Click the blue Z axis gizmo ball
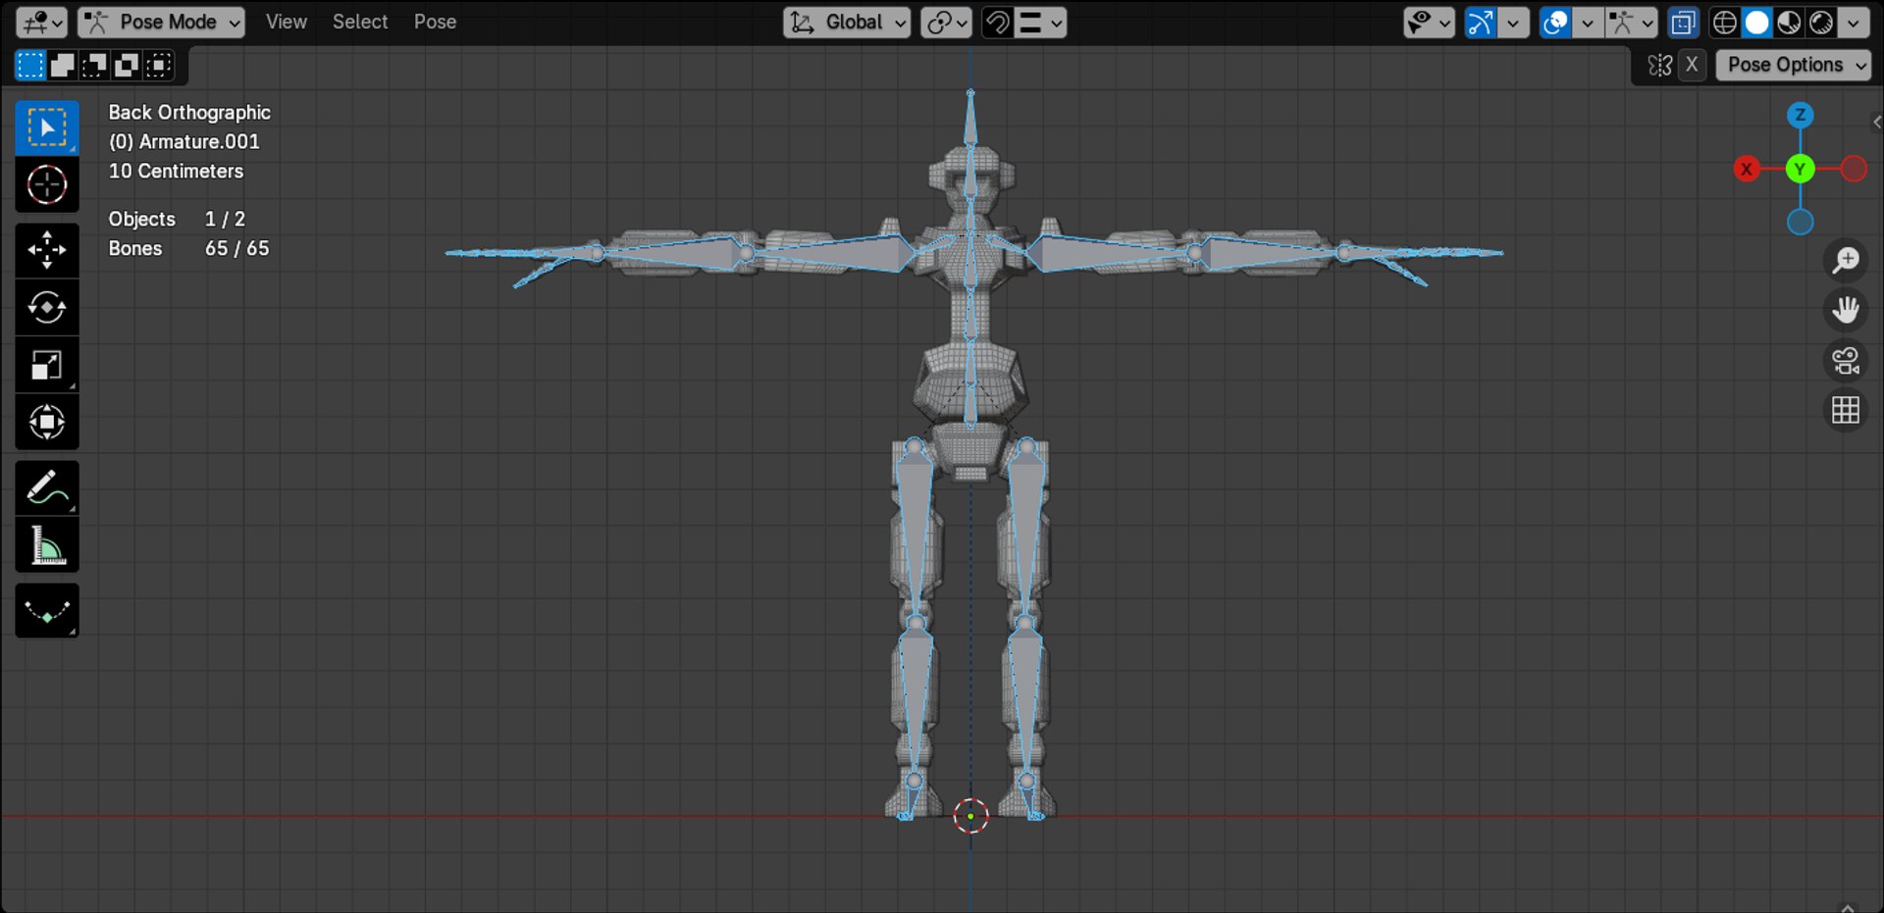Image resolution: width=1884 pixels, height=913 pixels. (1800, 116)
